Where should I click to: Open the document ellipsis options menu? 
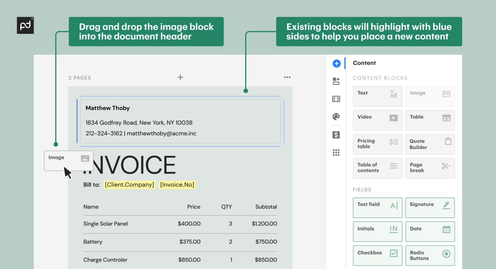pyautogui.click(x=287, y=77)
